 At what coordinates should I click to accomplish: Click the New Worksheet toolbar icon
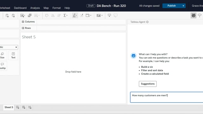tap(23, 16)
